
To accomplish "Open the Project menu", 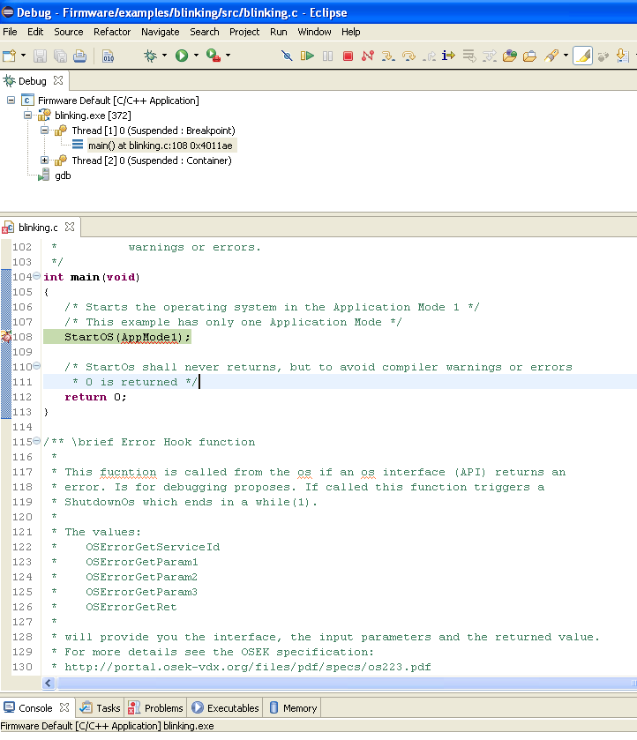I will pos(244,32).
